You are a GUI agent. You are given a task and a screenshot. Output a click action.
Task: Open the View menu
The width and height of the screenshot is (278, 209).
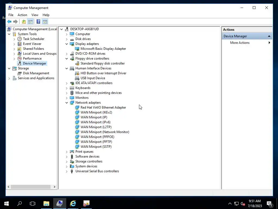pos(35,15)
